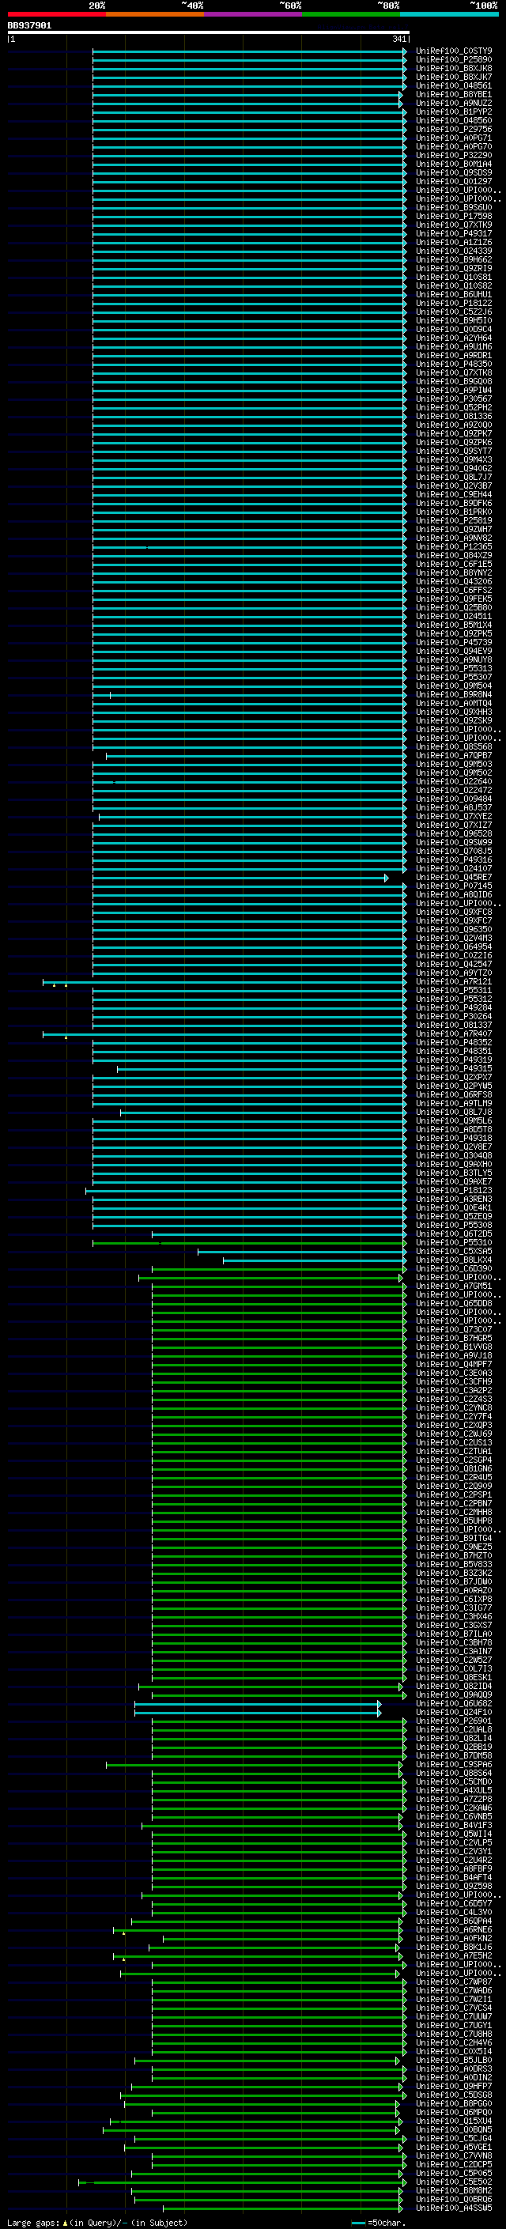The height and width of the screenshot is (2229, 506).
Task: Select hit label UniRef100_A9YTZ0
Action: (x=453, y=973)
